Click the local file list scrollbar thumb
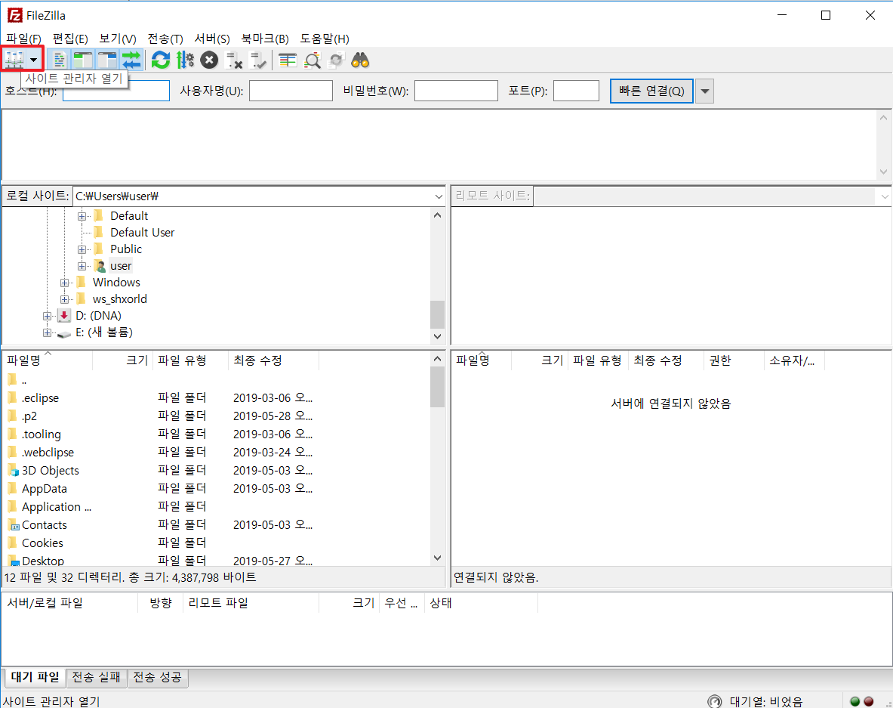Viewport: 893px width, 708px height. (x=437, y=387)
